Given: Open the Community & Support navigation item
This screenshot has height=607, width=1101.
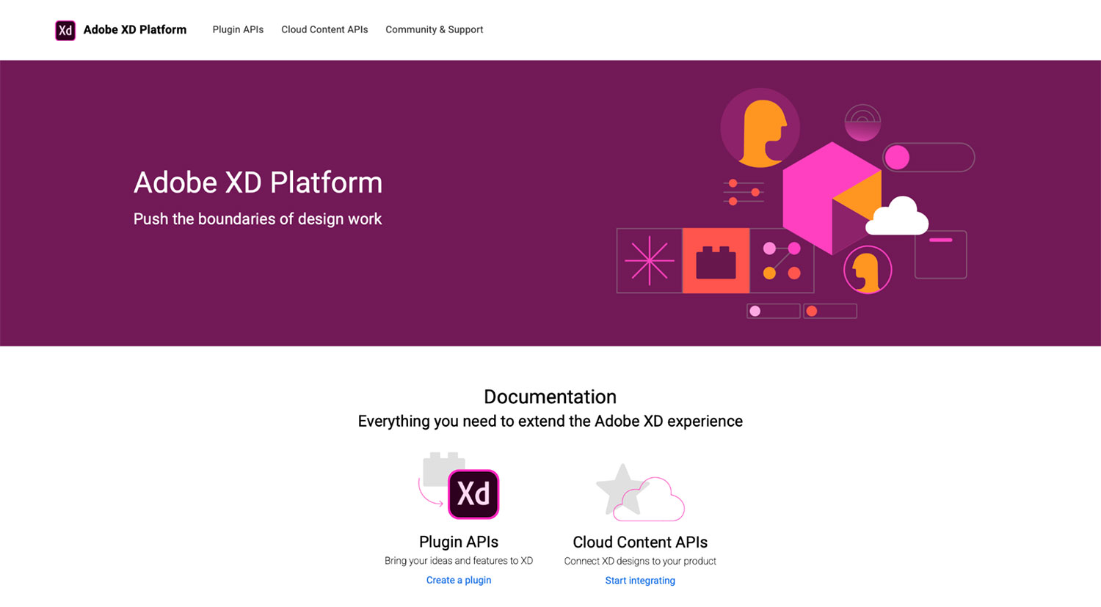Looking at the screenshot, I should pos(434,29).
